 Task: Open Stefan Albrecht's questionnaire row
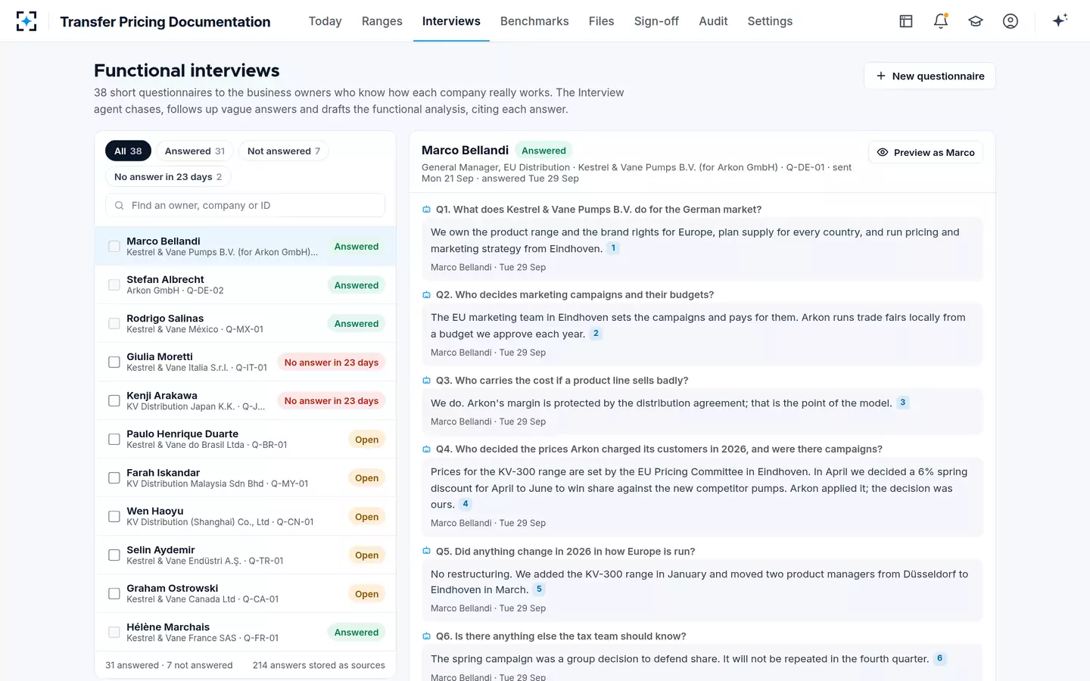click(245, 285)
